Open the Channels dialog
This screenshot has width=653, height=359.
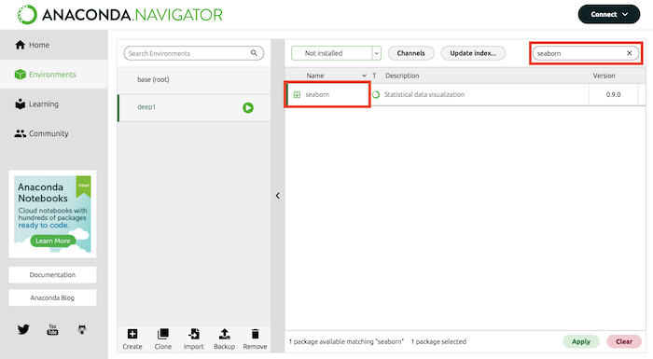click(410, 53)
